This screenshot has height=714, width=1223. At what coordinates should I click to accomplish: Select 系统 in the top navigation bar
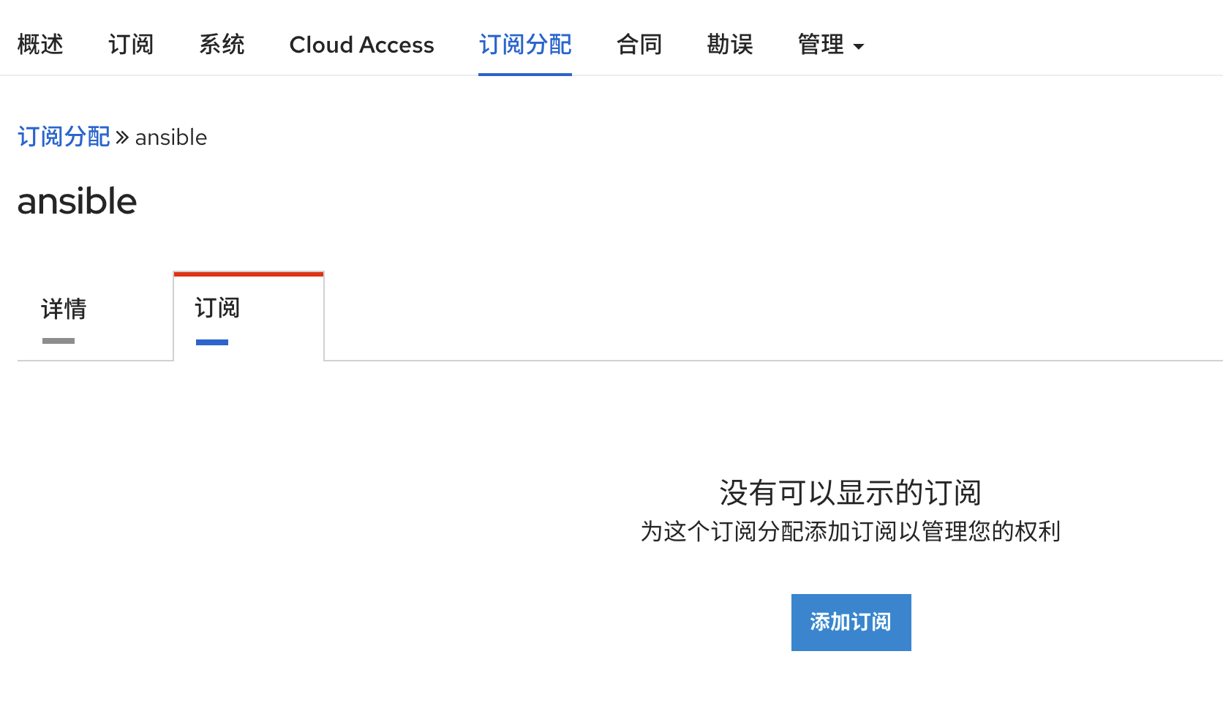[222, 45]
